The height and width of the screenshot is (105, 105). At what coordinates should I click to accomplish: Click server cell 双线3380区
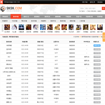(x=41, y=91)
